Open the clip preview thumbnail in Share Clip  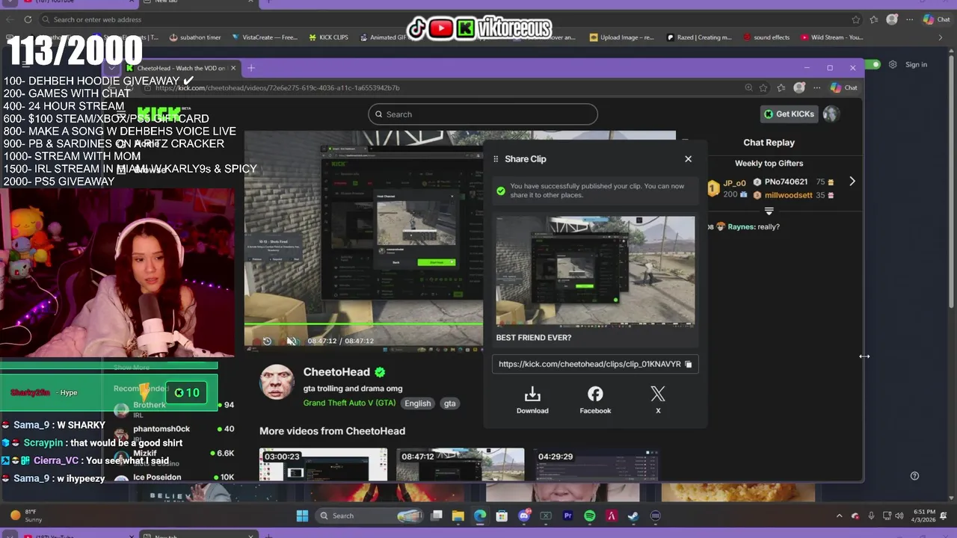click(595, 271)
